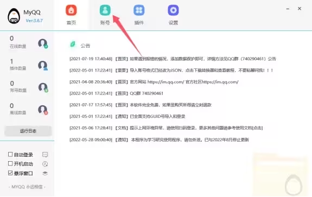Viewport: 312px width, 197px height.
Task: Click the offline count user icon
Action: (43, 110)
